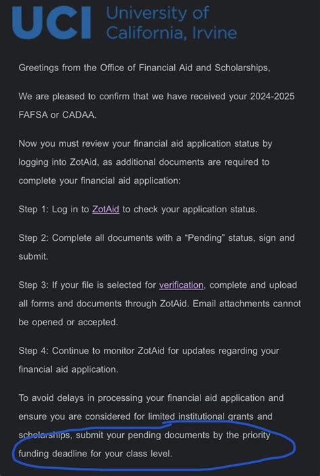Open the underlined verification link in Step 3
The height and width of the screenshot is (476, 320).
point(181,285)
